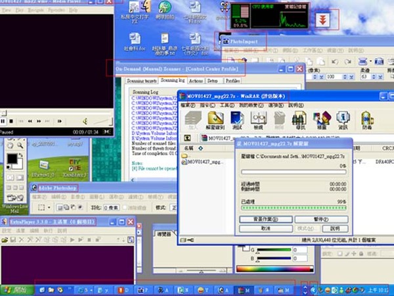Screen dimensions: 394x296
Task: Click WinRAR Extract To toolbar icon
Action: (215, 120)
